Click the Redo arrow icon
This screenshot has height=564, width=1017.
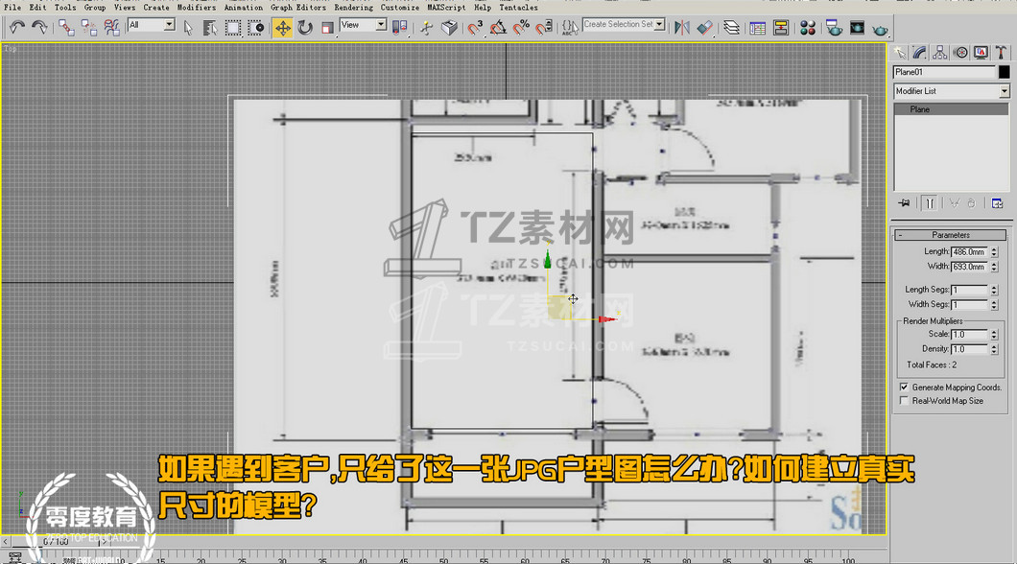click(39, 27)
